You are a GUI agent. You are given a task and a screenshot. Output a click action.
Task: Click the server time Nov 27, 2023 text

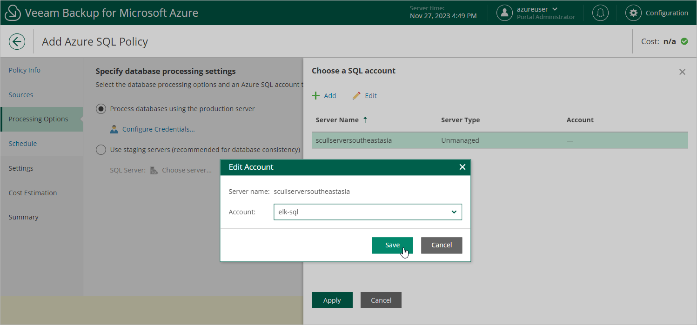click(x=443, y=16)
